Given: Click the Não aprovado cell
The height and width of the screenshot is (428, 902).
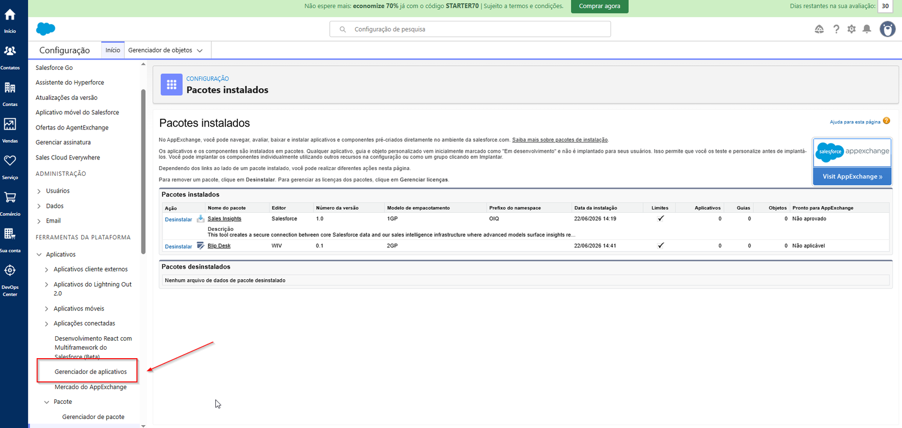Looking at the screenshot, I should pyautogui.click(x=809, y=219).
